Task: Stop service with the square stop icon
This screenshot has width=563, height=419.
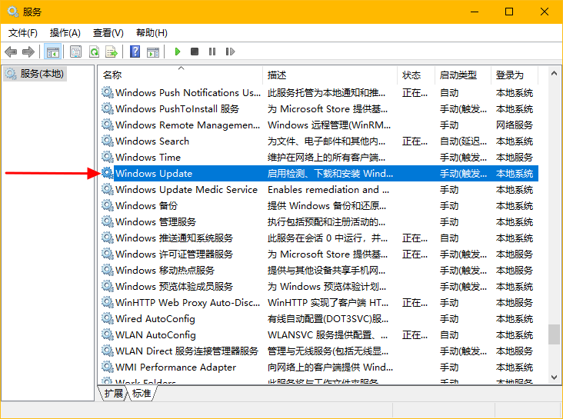Action: pyautogui.click(x=195, y=52)
